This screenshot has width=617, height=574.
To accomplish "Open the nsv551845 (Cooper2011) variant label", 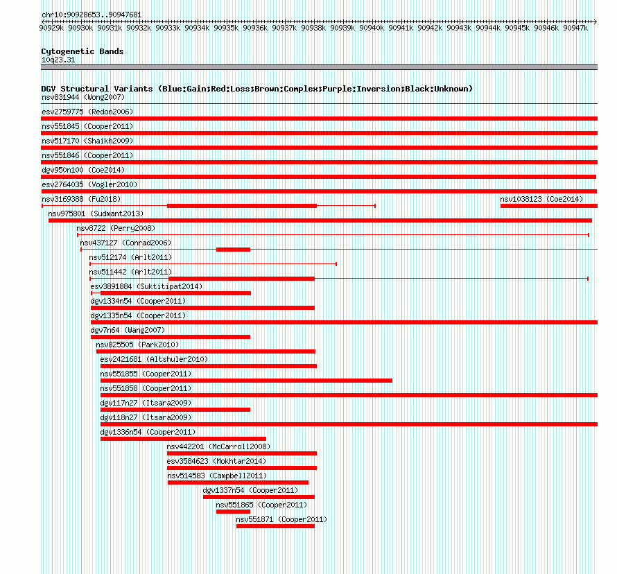I will pyautogui.click(x=87, y=126).
